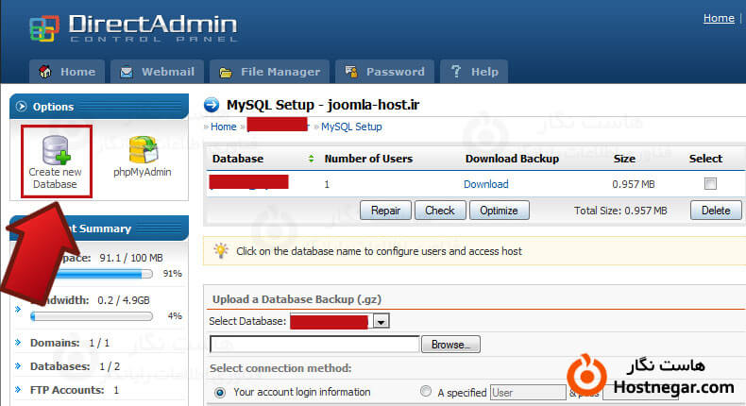Click the Delete button

[x=716, y=211]
